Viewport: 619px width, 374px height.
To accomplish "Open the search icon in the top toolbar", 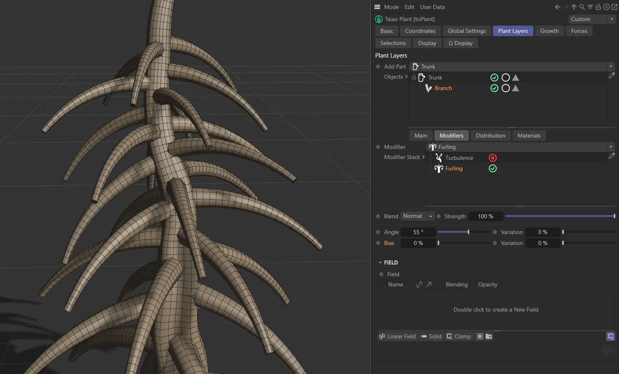I will point(582,7).
